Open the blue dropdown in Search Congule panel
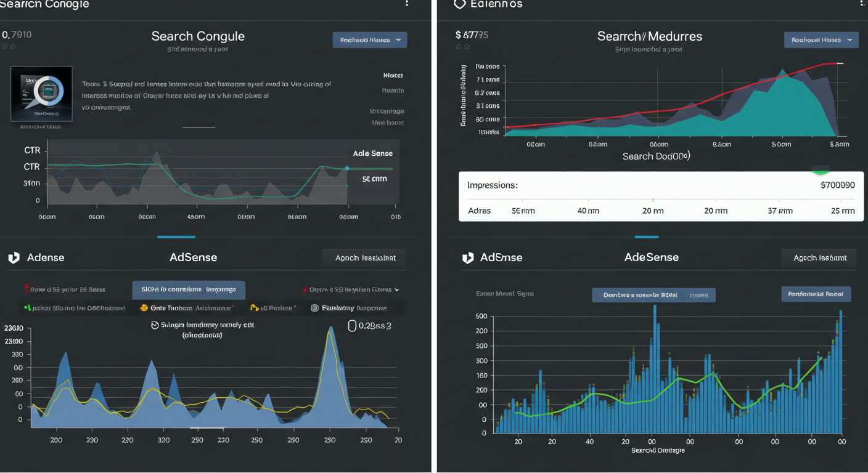 click(370, 40)
